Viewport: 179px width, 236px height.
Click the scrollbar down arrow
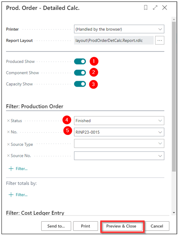coord(174,213)
